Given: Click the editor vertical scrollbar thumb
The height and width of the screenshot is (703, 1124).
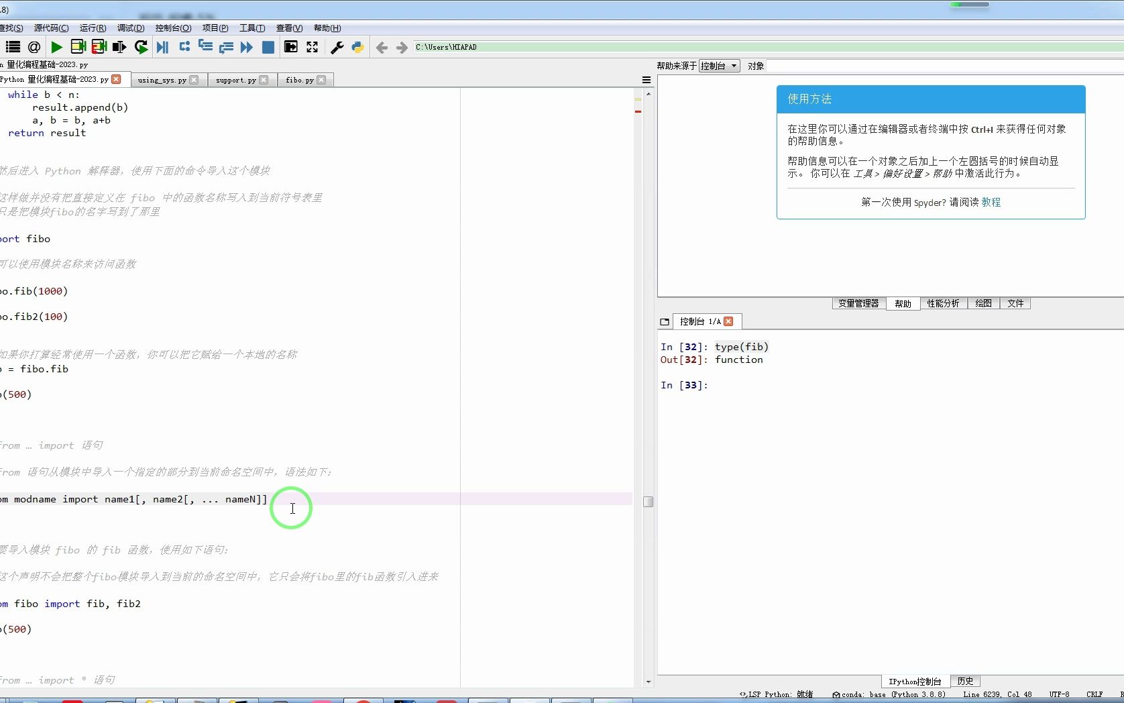Looking at the screenshot, I should [648, 502].
